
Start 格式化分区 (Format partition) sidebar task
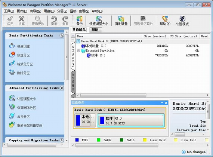pyautogui.click(x=21, y=64)
